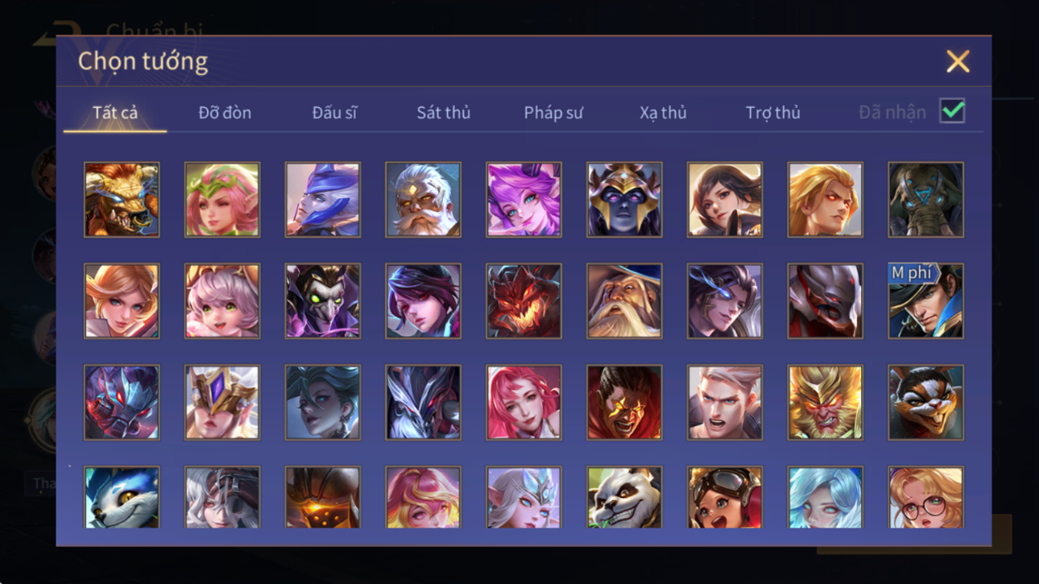Choose the pink-haired elf with green crown
This screenshot has height=584, width=1039.
click(x=222, y=200)
